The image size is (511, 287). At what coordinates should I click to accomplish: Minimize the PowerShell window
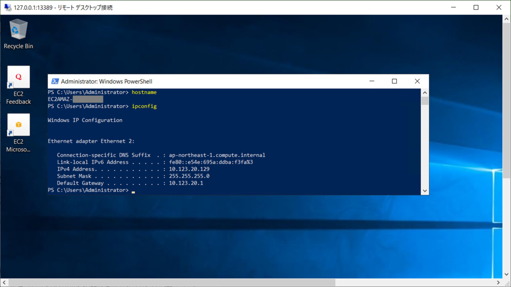[372, 81]
